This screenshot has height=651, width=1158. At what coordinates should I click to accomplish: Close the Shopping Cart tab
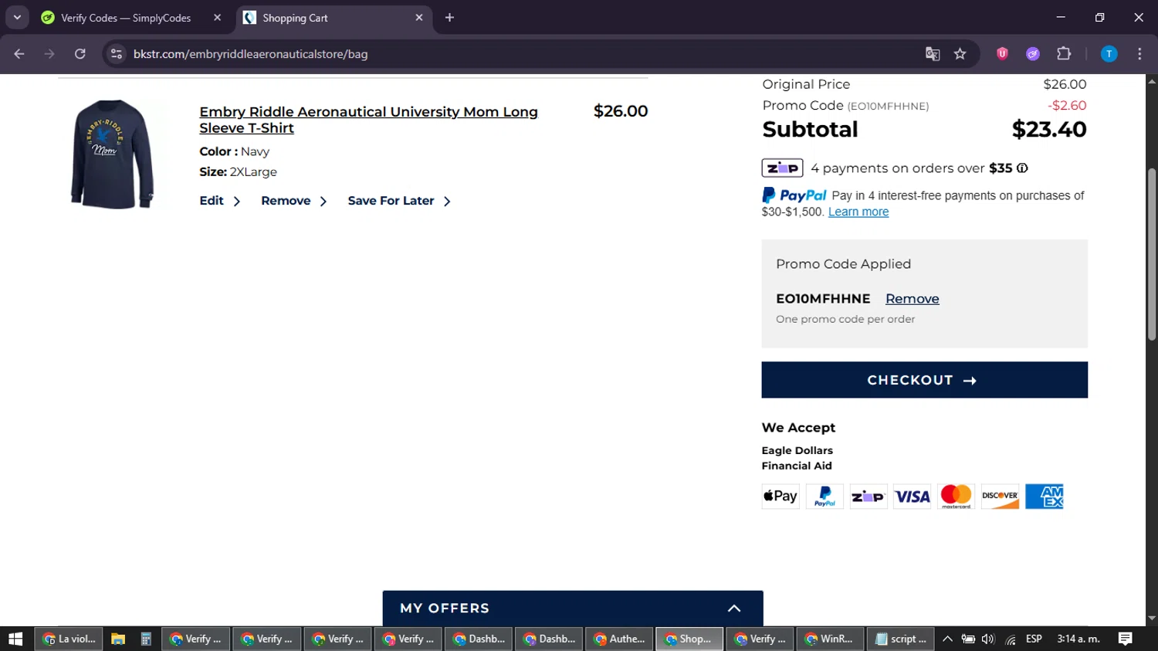[419, 18]
